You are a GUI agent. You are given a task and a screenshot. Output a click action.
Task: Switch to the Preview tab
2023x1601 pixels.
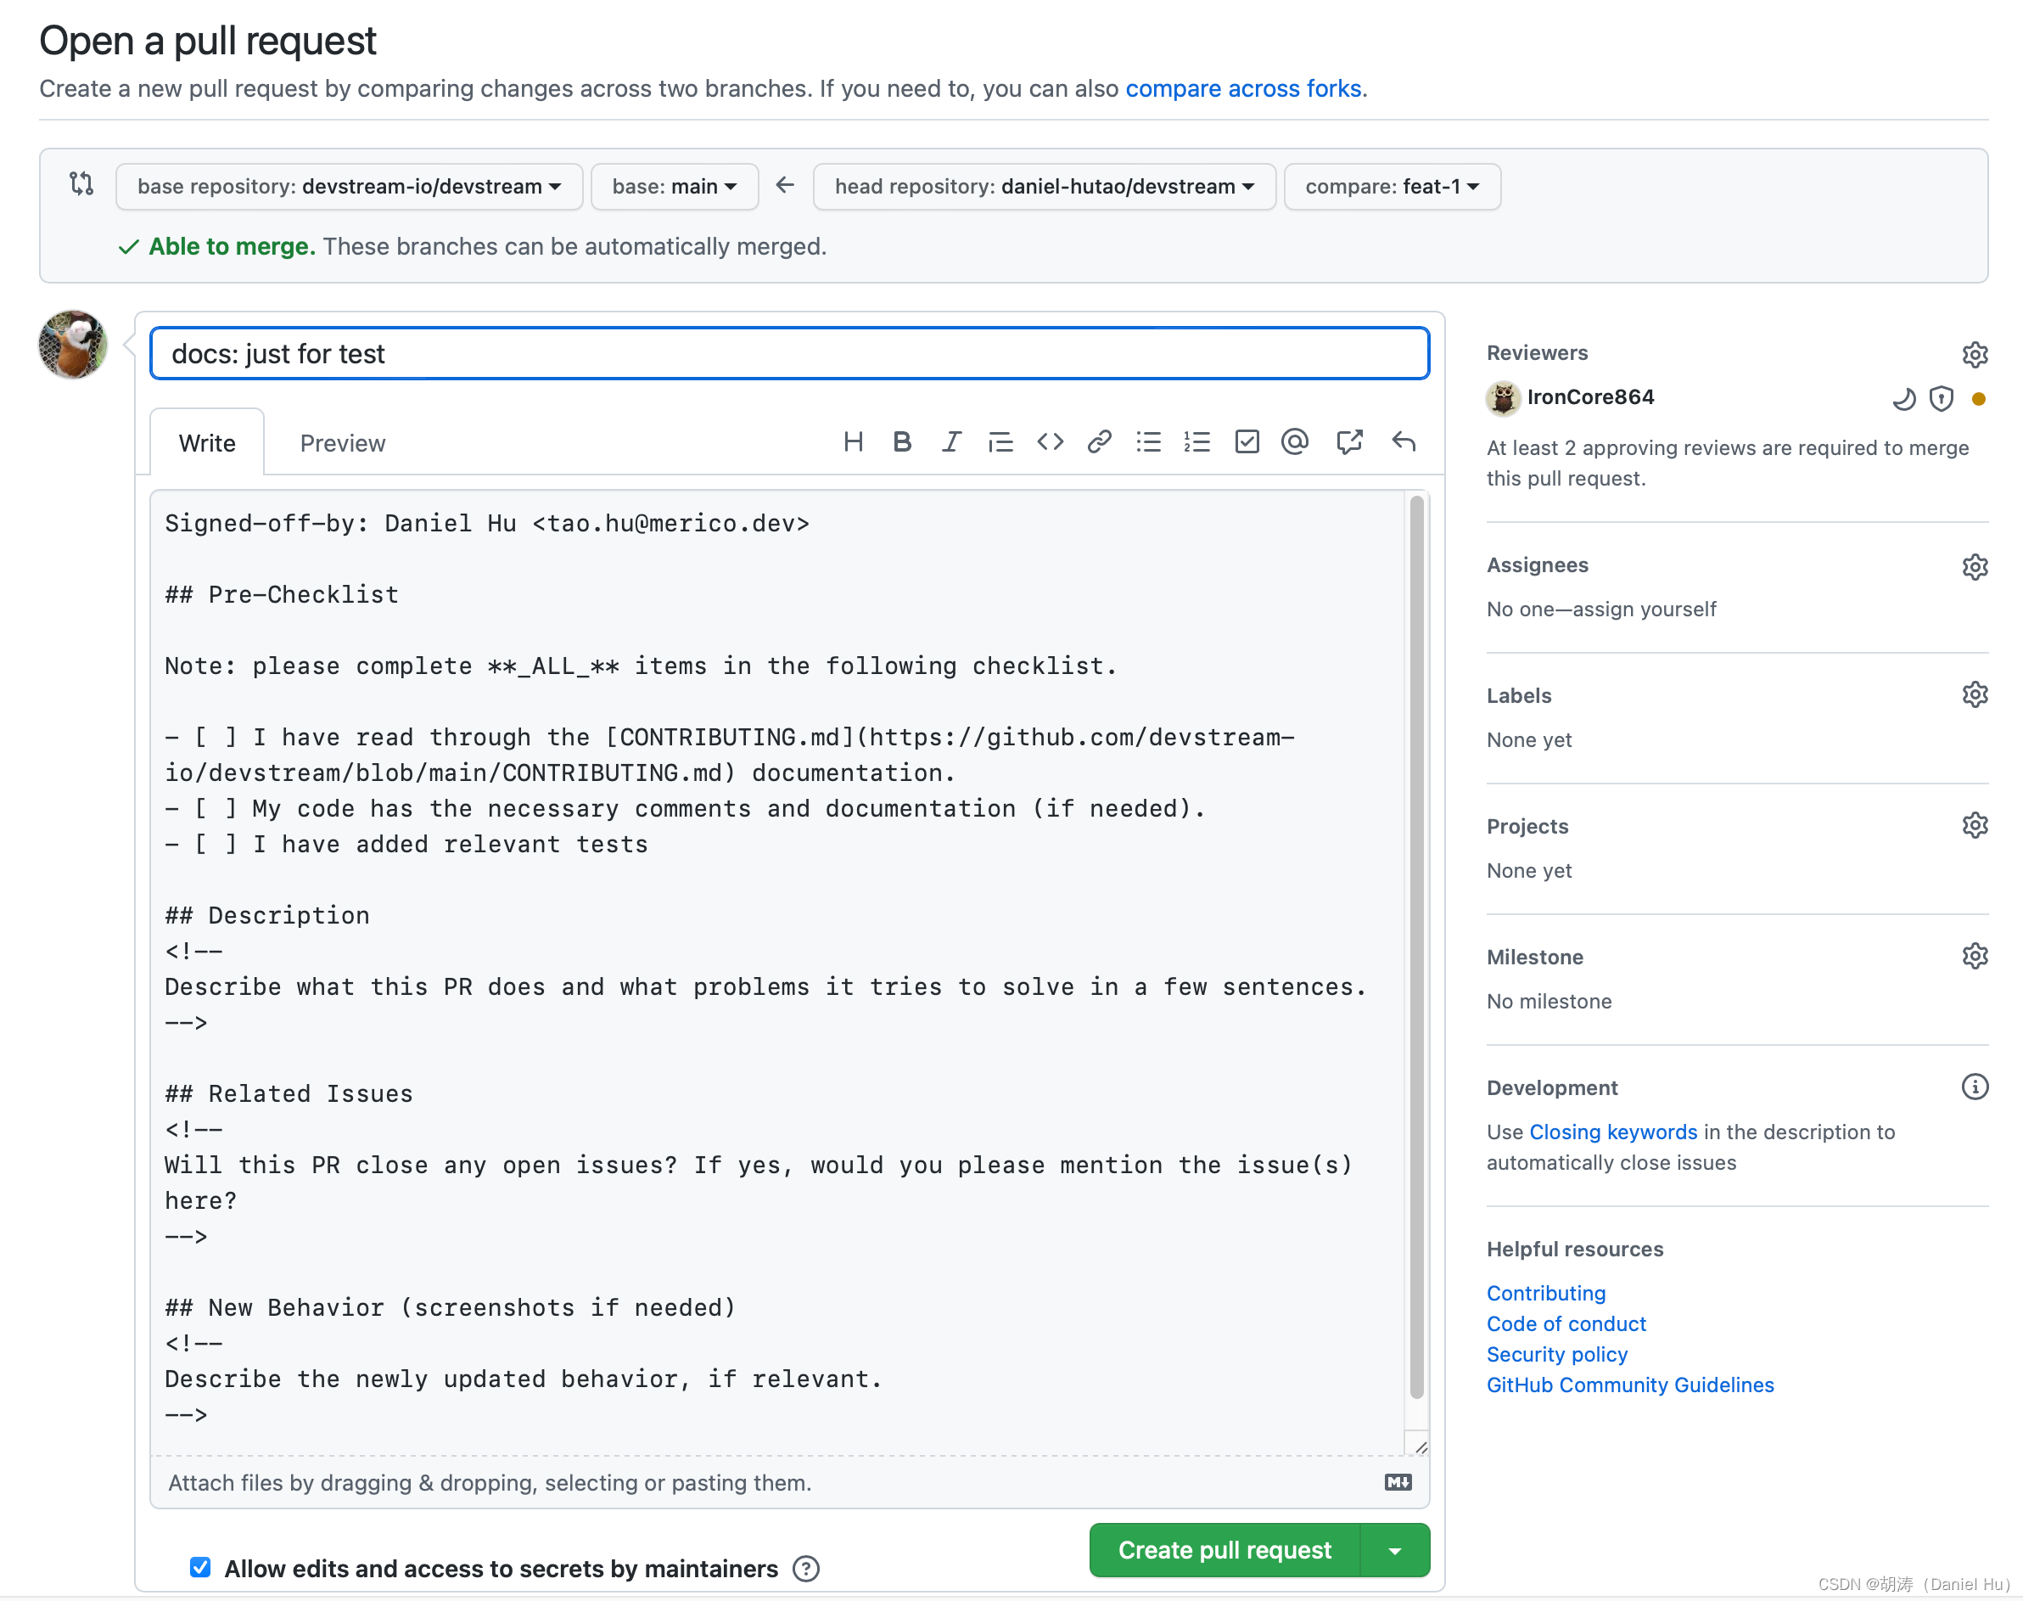click(x=343, y=440)
